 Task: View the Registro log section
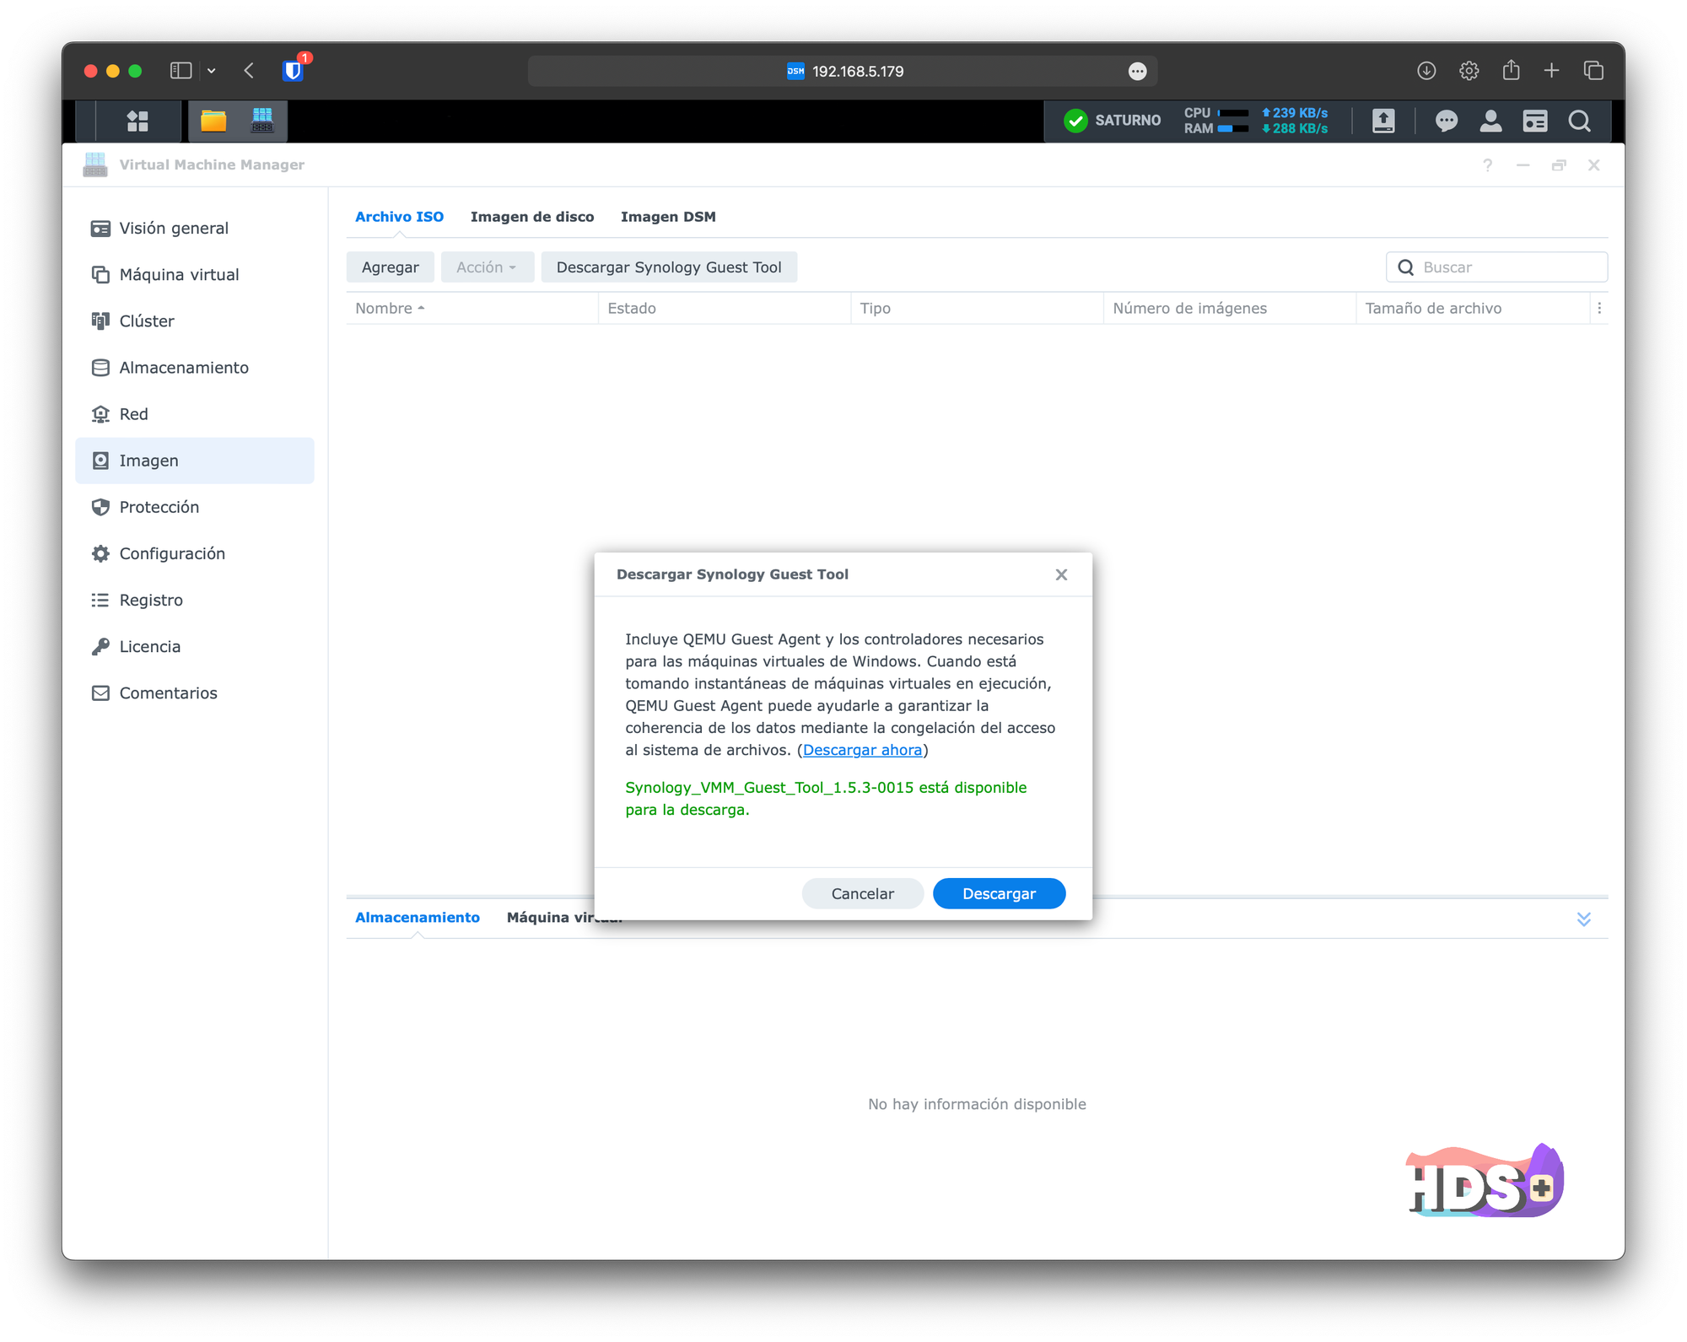point(195,600)
